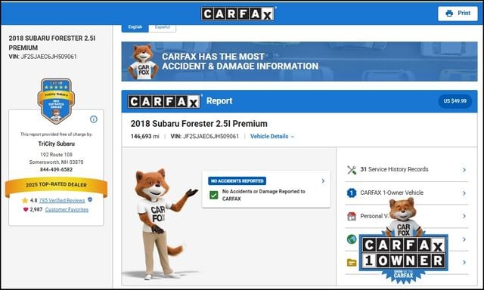Click the Print button

click(458, 14)
